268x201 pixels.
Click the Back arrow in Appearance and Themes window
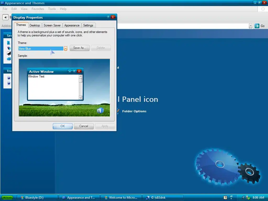click(5, 17)
